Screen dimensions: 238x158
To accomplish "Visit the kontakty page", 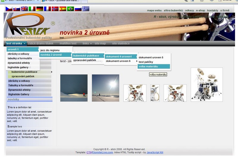I will pos(212,10).
